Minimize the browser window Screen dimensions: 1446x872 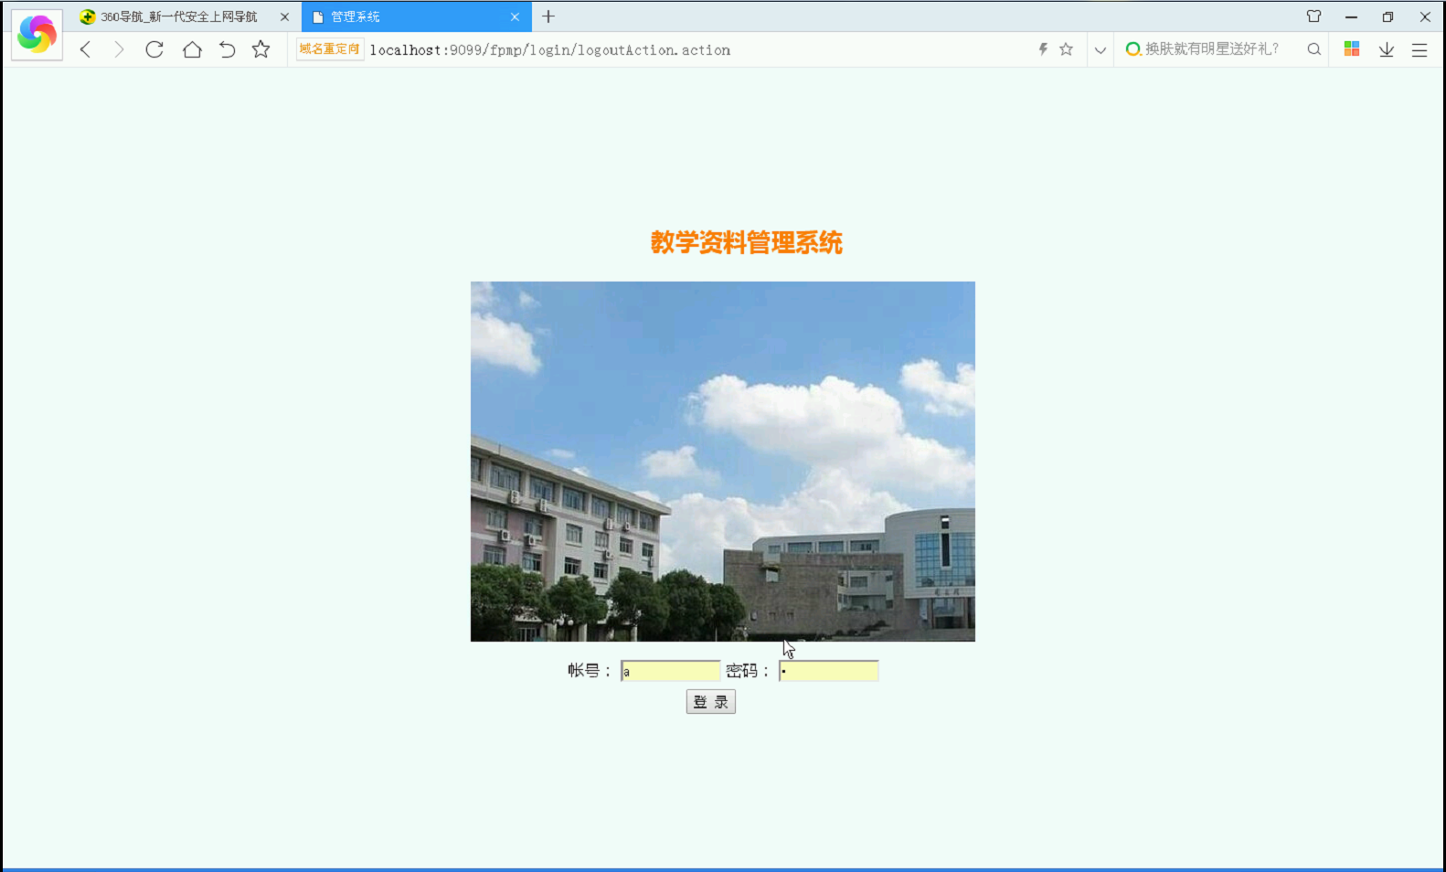(1351, 16)
